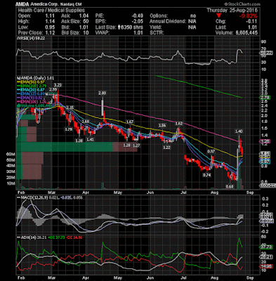
Task: Click the 1.67 price annotation
Action: pyautogui.click(x=130, y=122)
